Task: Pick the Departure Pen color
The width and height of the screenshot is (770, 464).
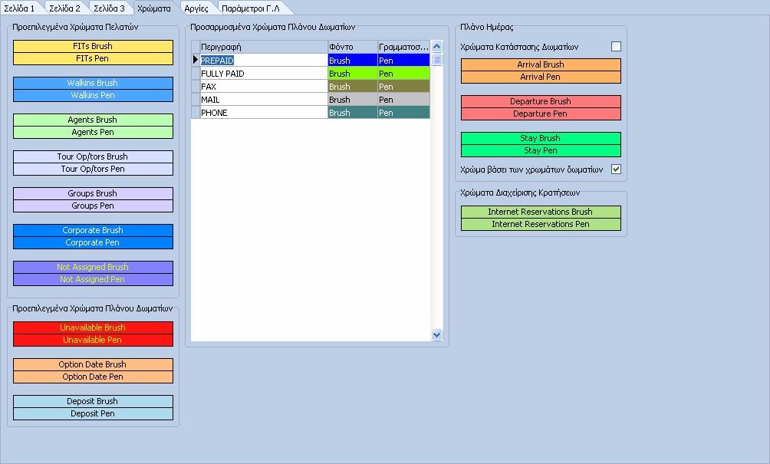Action: coord(541,114)
